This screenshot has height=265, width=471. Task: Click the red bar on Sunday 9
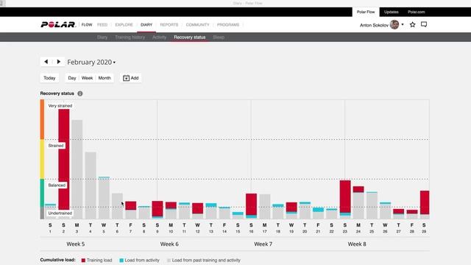point(157,208)
